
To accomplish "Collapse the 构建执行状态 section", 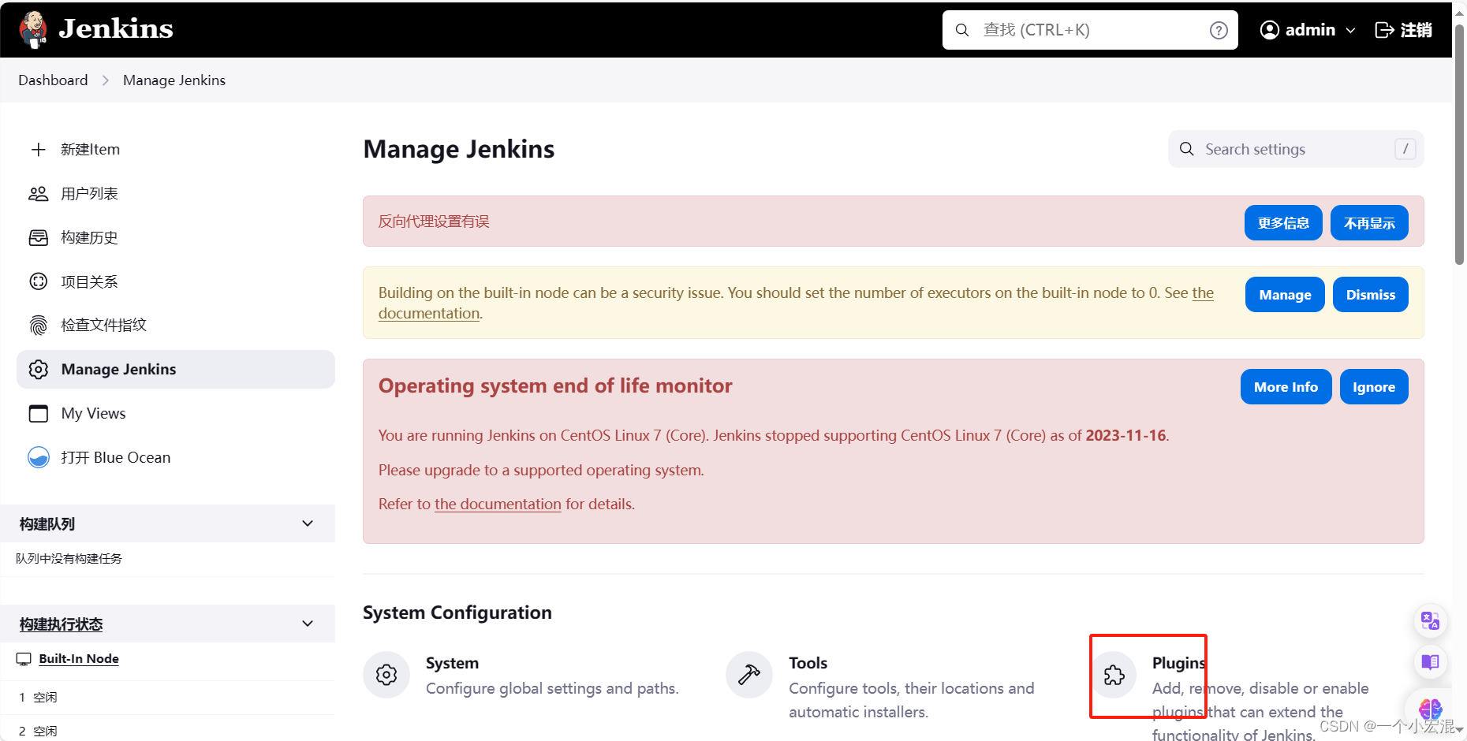I will click(x=307, y=623).
